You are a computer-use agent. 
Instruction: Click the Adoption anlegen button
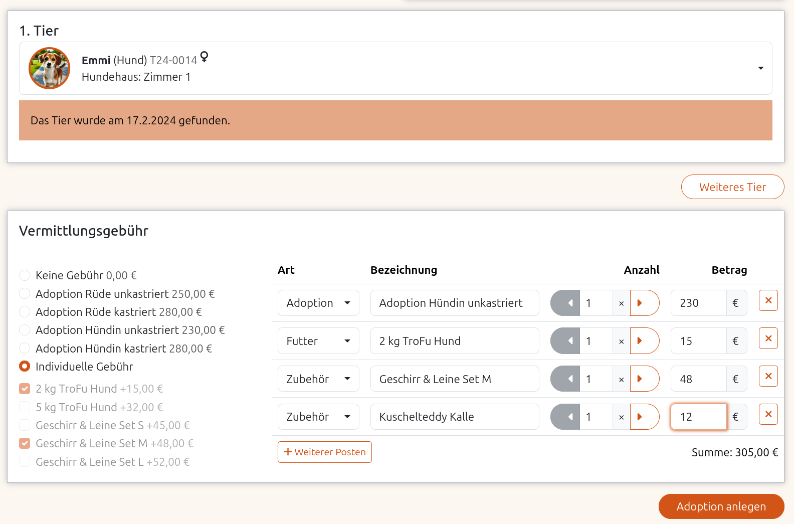click(x=721, y=506)
